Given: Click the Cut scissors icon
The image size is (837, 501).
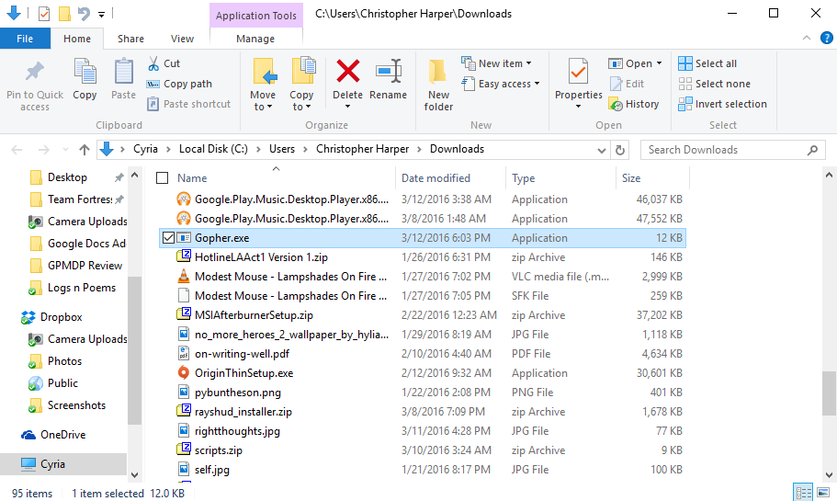Looking at the screenshot, I should coord(153,63).
